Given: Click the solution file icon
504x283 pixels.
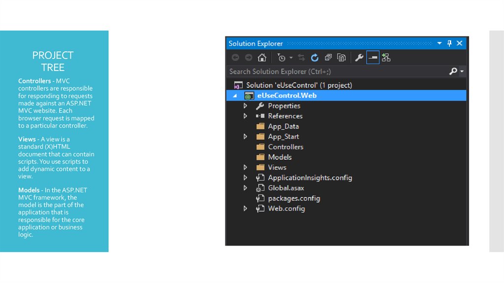Looking at the screenshot, I should [x=238, y=85].
